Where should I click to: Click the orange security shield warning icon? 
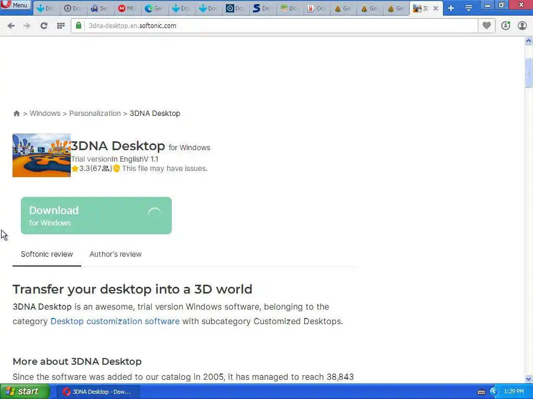117,168
